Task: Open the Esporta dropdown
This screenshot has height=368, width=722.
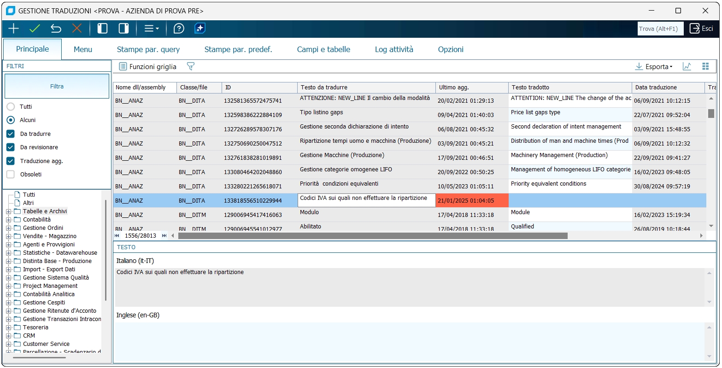Action: (654, 66)
